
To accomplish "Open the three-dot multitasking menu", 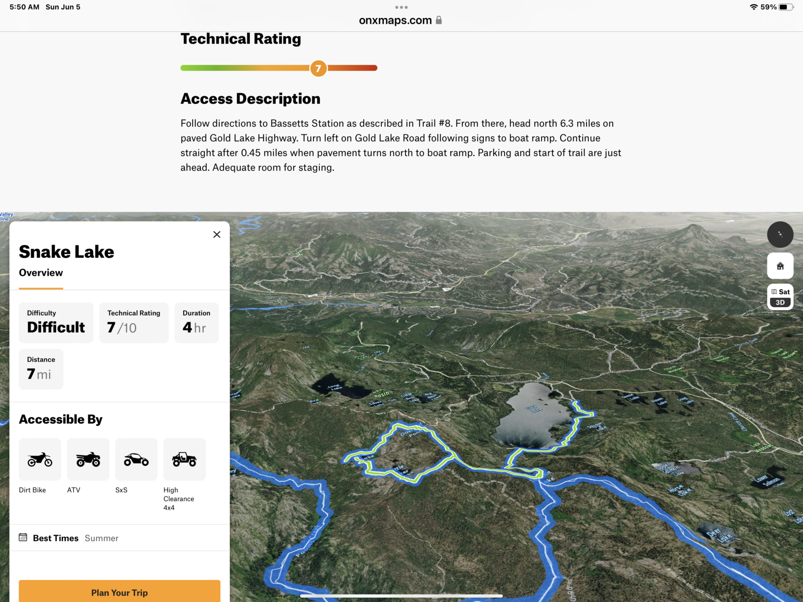I will coord(401,7).
